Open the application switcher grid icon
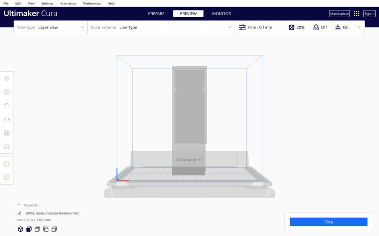Viewport: 379px width, 236px height. point(357,13)
